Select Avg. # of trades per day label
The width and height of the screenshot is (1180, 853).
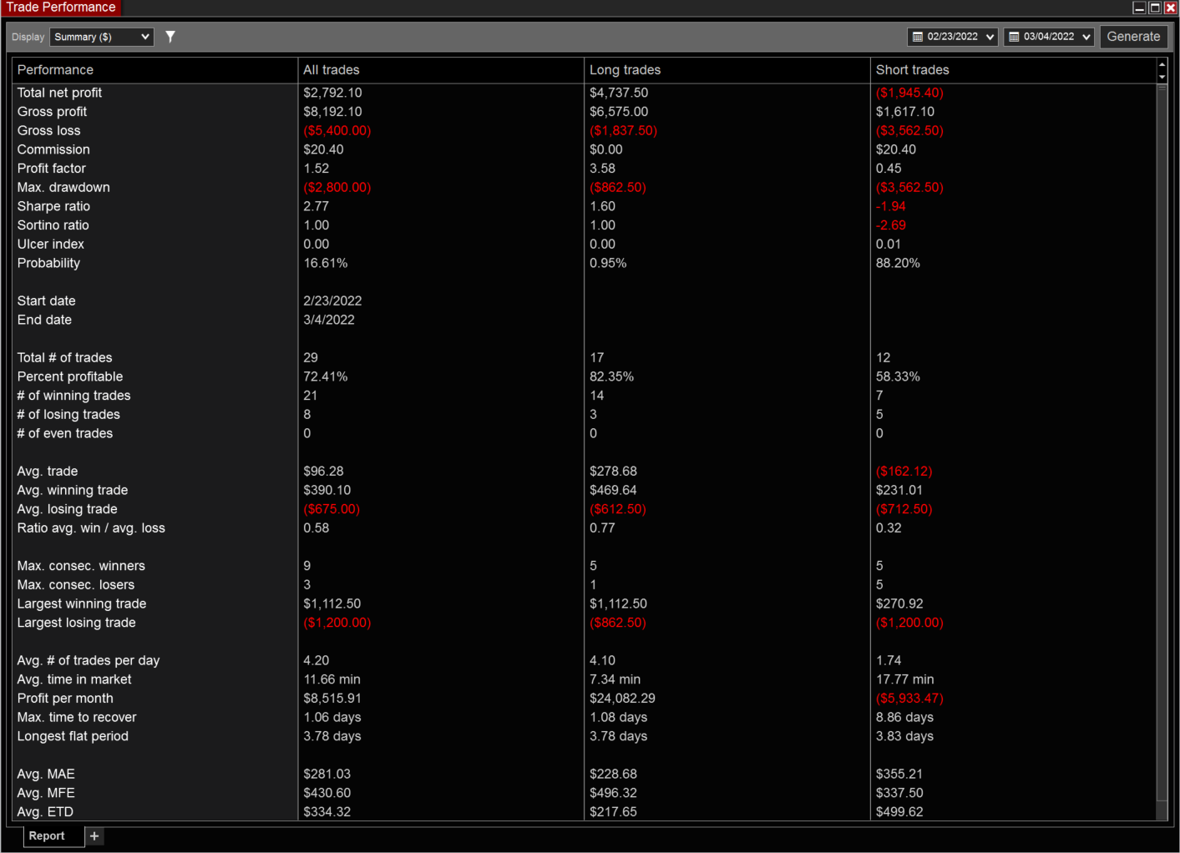(x=89, y=660)
